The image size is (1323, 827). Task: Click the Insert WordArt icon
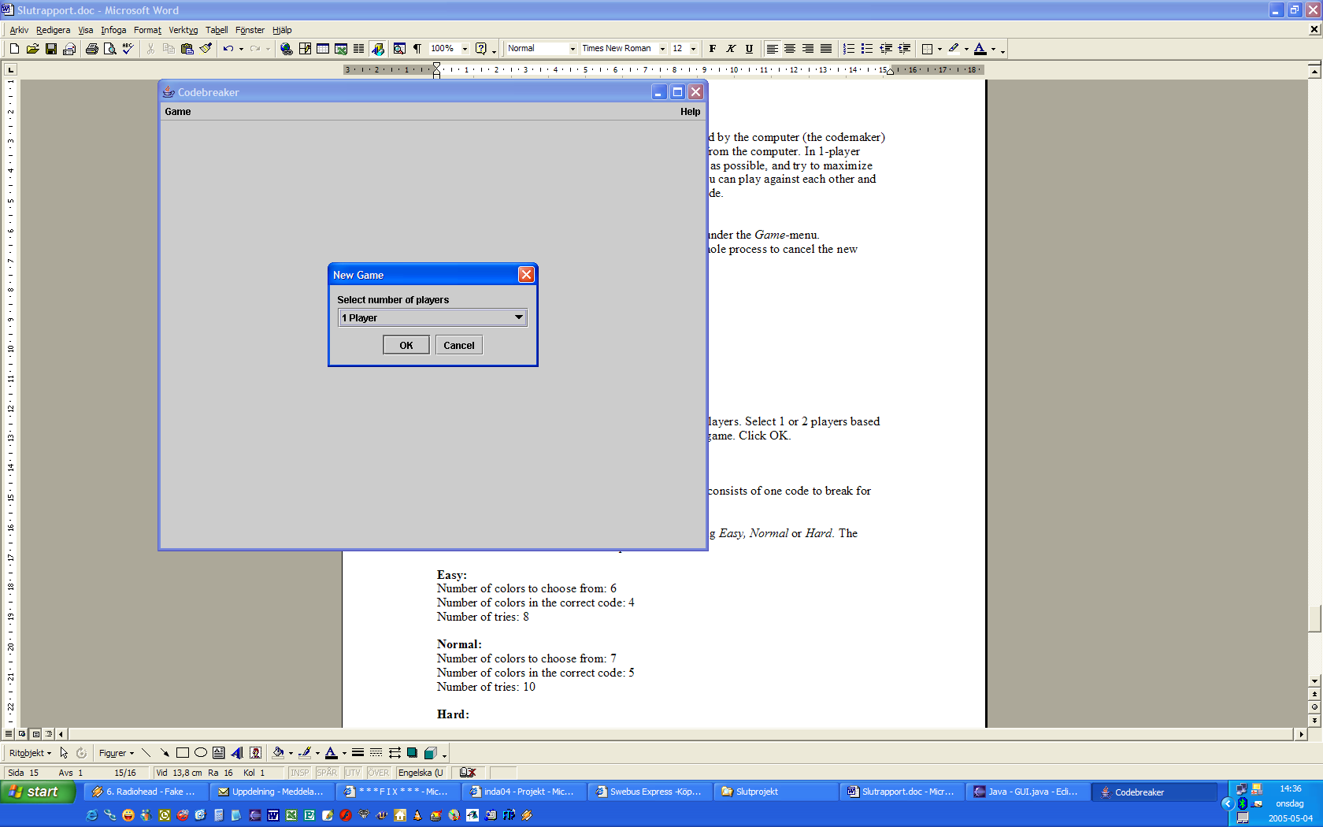click(237, 753)
